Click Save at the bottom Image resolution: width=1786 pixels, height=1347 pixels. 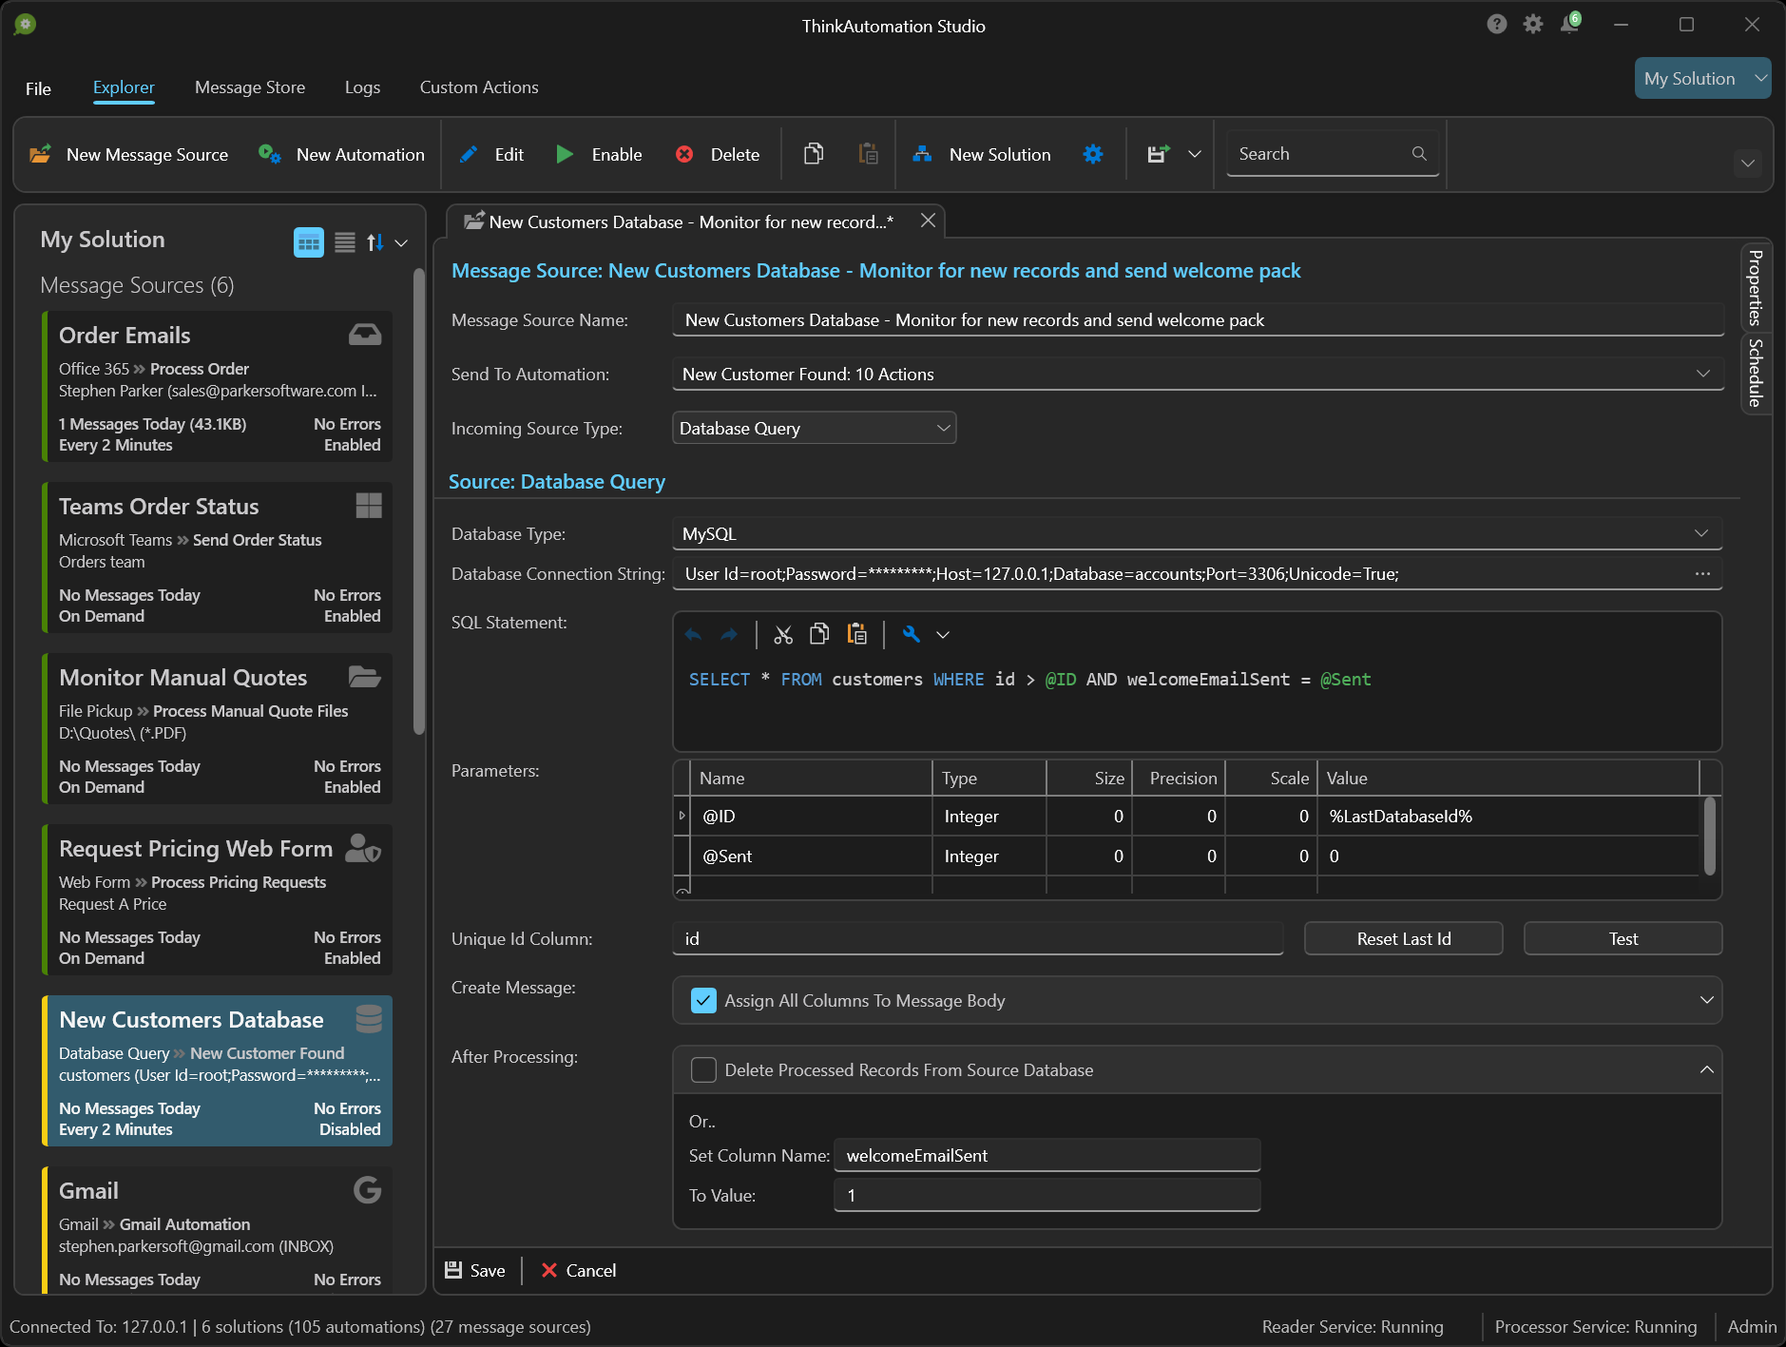coord(475,1270)
